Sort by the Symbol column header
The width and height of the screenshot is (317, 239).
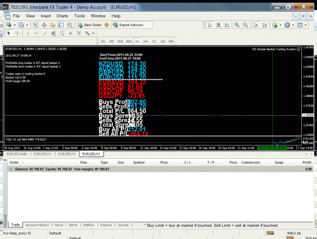(138, 162)
